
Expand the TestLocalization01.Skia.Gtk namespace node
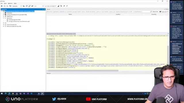click(3, 26)
